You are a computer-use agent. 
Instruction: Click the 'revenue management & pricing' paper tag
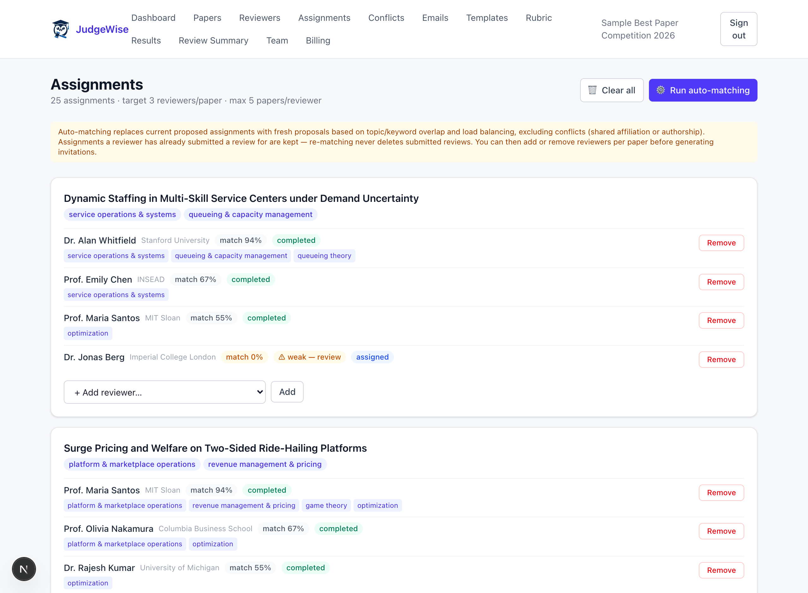pos(265,465)
